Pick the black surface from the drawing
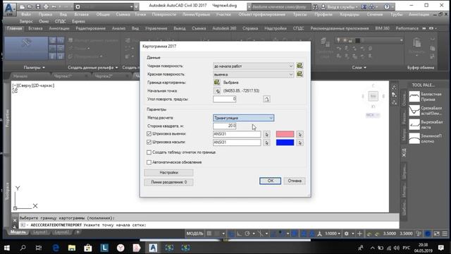Viewport: 451px width, 254px height. point(299,66)
